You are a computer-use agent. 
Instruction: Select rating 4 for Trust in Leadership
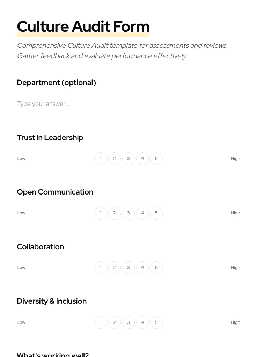(142, 159)
